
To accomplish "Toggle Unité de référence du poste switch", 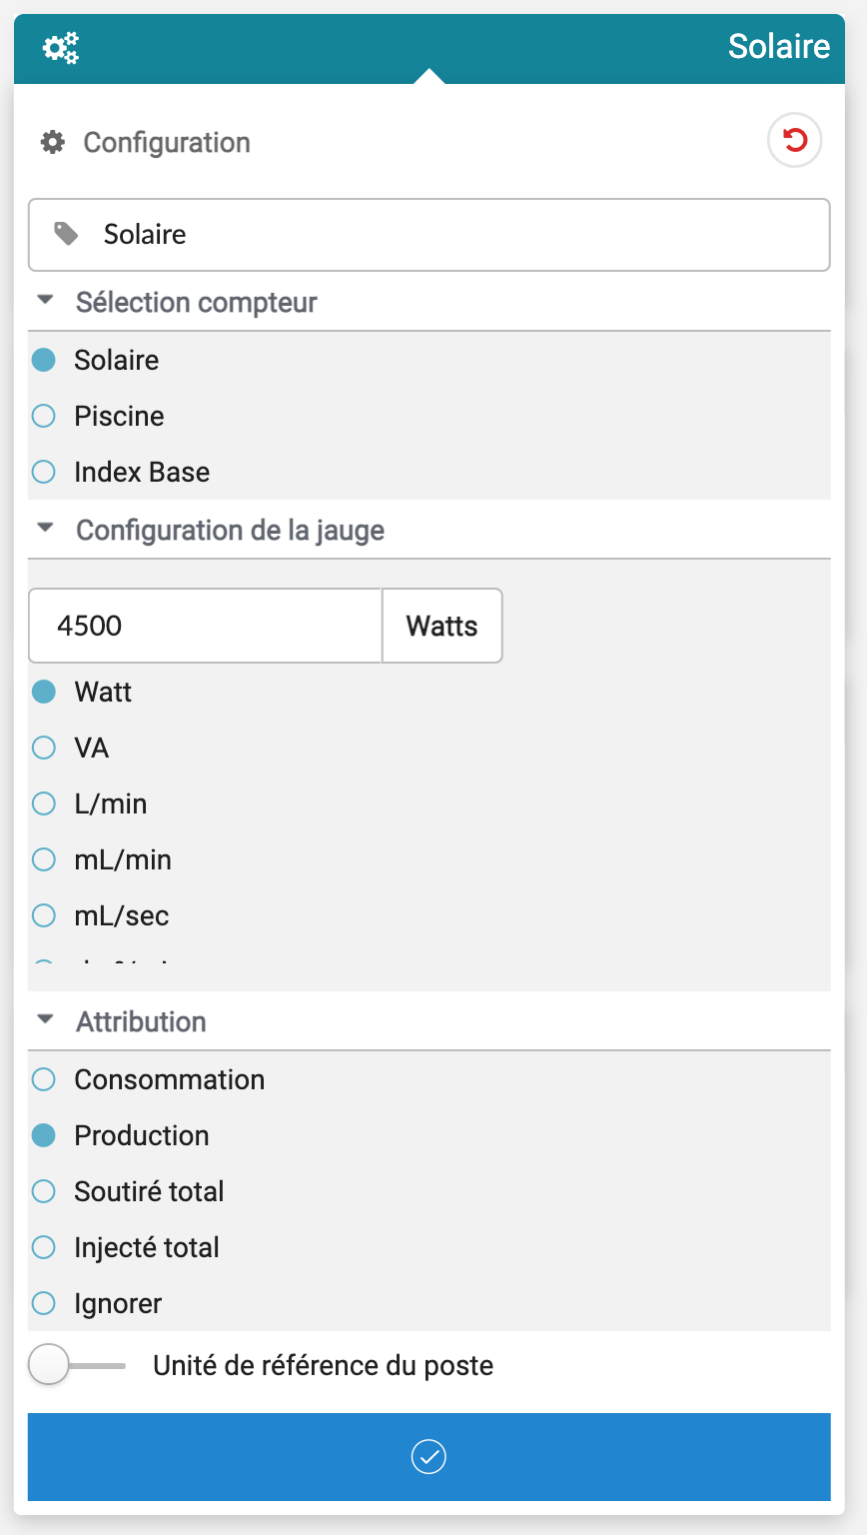I will (x=76, y=1365).
